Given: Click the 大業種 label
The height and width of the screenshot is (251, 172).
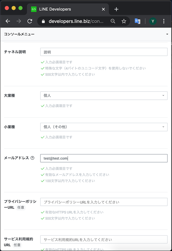Looking at the screenshot, I should pos(9,96).
